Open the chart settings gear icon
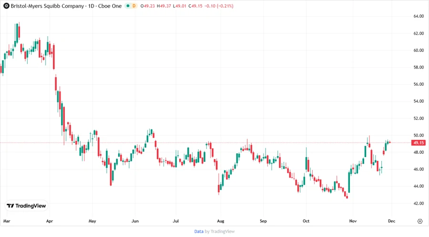Image resolution: width=429 pixels, height=237 pixels. (x=420, y=221)
